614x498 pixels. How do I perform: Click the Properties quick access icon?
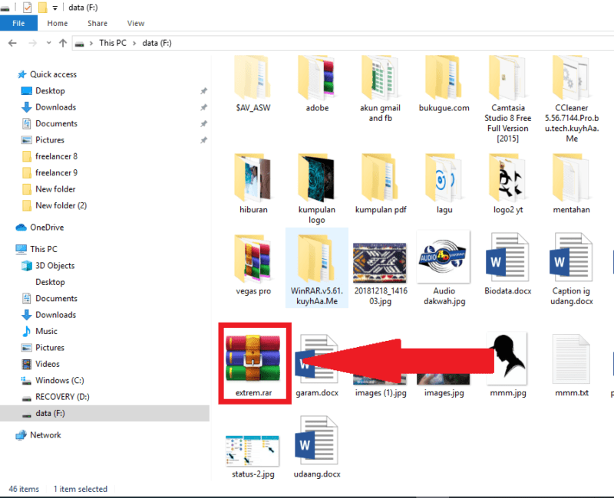(27, 8)
